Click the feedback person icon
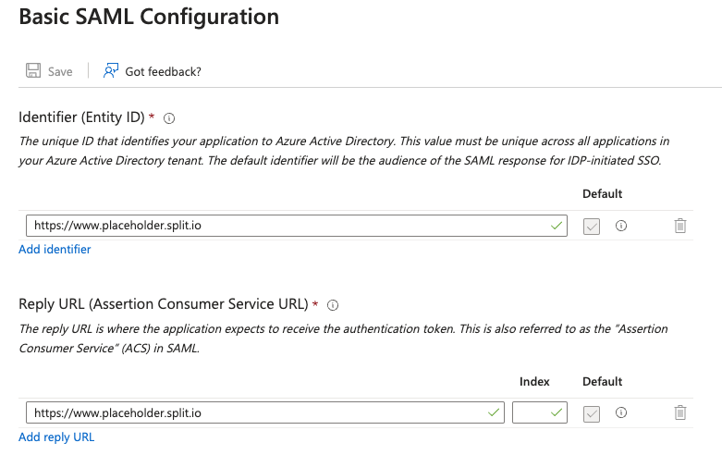Image resolution: width=722 pixels, height=455 pixels. point(111,71)
